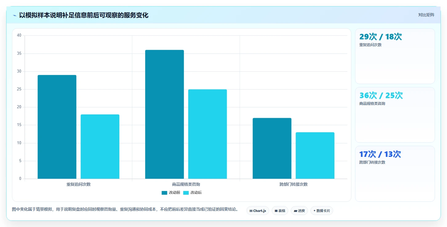Image resolution: width=447 pixels, height=227 pixels.
Task: Click the 改动前 bar for 重复追问次数
Action: click(x=57, y=127)
